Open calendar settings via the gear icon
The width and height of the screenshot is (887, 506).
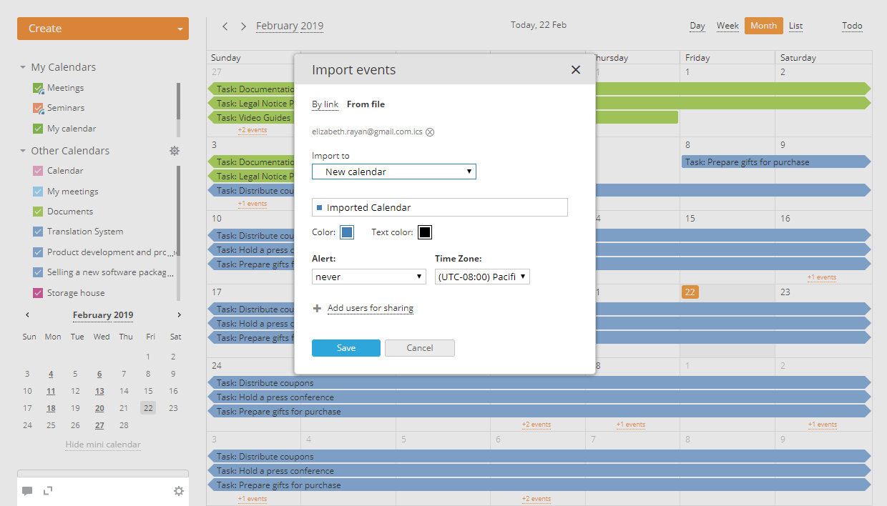coord(174,151)
